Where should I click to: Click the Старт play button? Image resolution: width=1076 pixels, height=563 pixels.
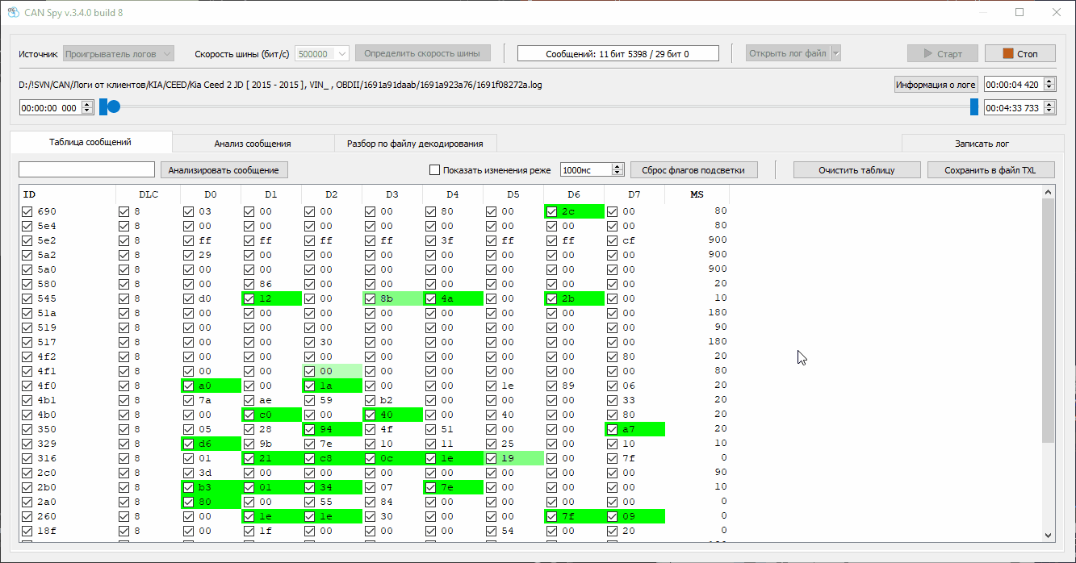pos(943,54)
